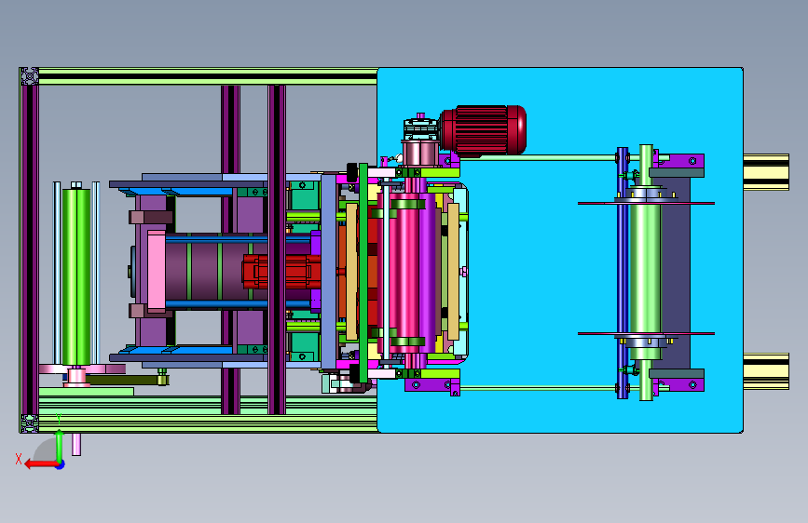Select the lower thin red disc on the shaft
Image resolution: width=808 pixels, height=523 pixels.
click(x=646, y=333)
